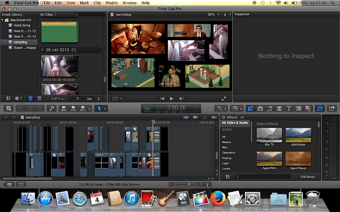This screenshot has width=340, height=212.
Task: Toggle timeline soloing
Action: (205, 117)
